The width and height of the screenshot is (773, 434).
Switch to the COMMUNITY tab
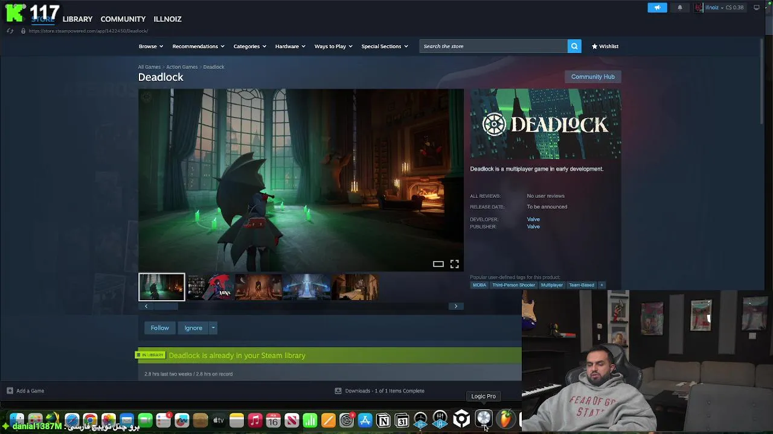click(123, 19)
